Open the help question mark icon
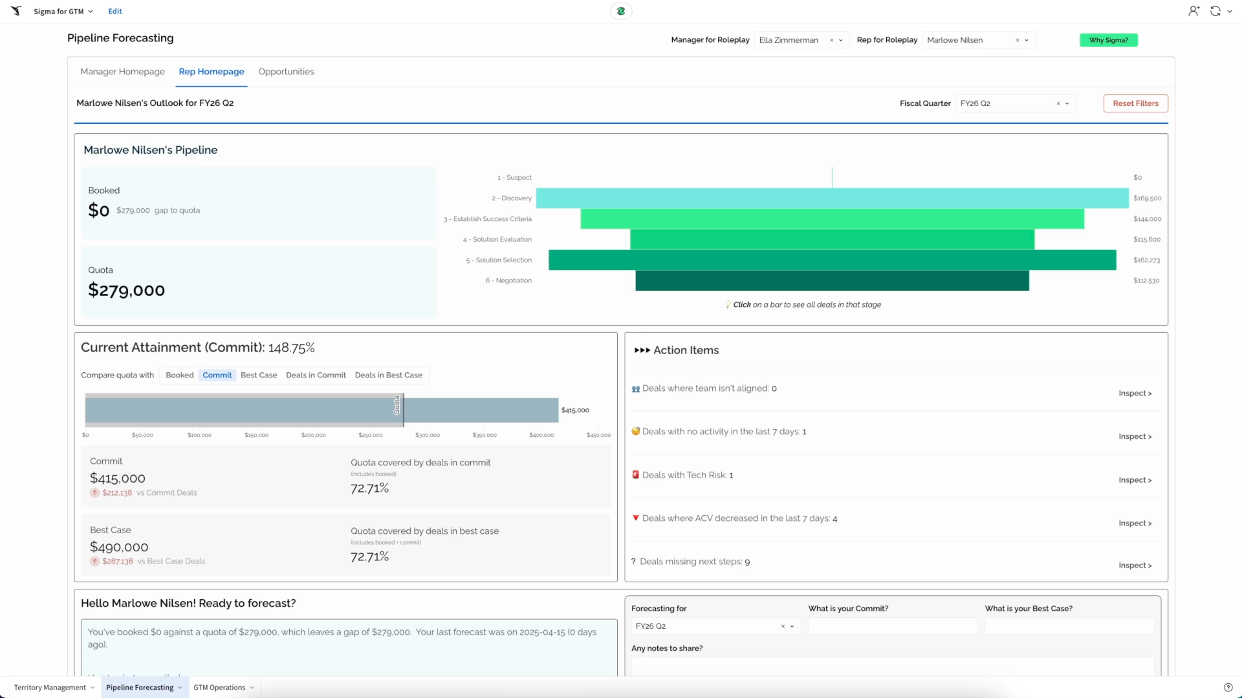This screenshot has width=1242, height=698. point(1228,687)
